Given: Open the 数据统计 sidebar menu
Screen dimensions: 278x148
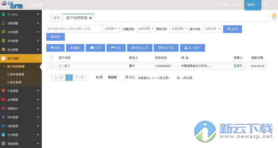Looking at the screenshot, I should click(21, 108).
